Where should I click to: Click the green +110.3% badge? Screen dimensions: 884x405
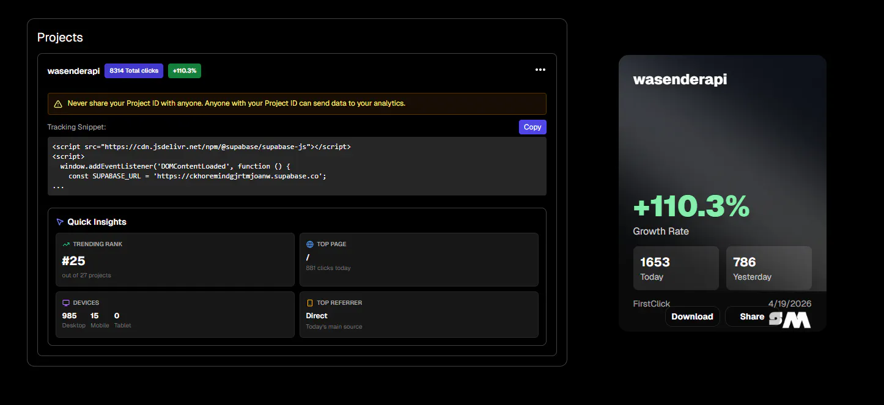click(185, 71)
